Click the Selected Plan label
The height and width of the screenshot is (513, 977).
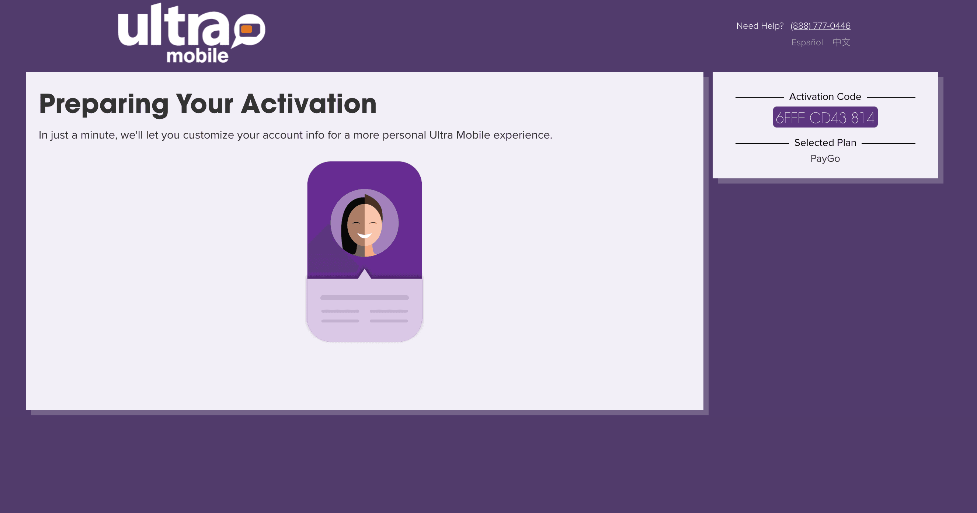825,143
